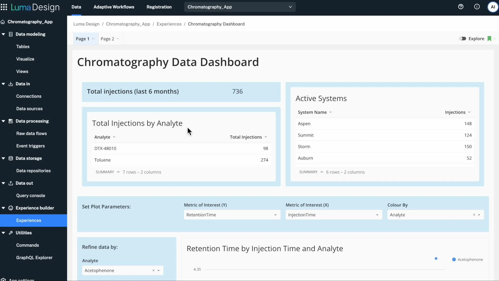
Task: Collapse the Data modeling section arrow
Action: tap(3, 34)
